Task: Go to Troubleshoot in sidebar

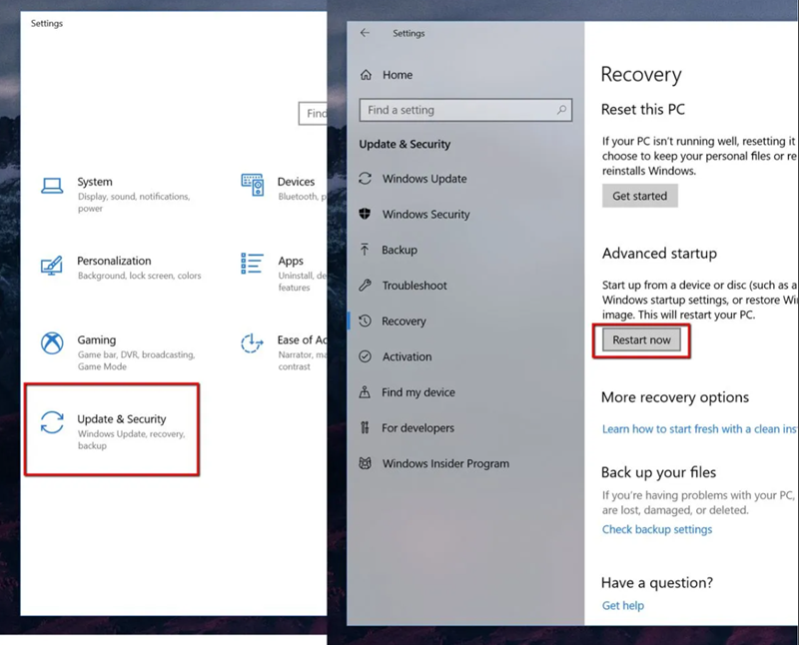Action: click(413, 286)
